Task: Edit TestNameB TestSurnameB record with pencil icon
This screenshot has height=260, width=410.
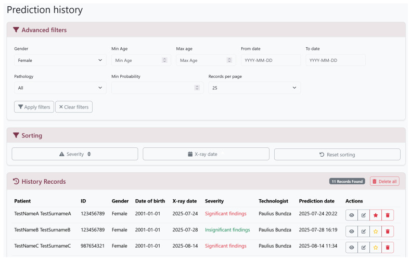Action: point(364,231)
